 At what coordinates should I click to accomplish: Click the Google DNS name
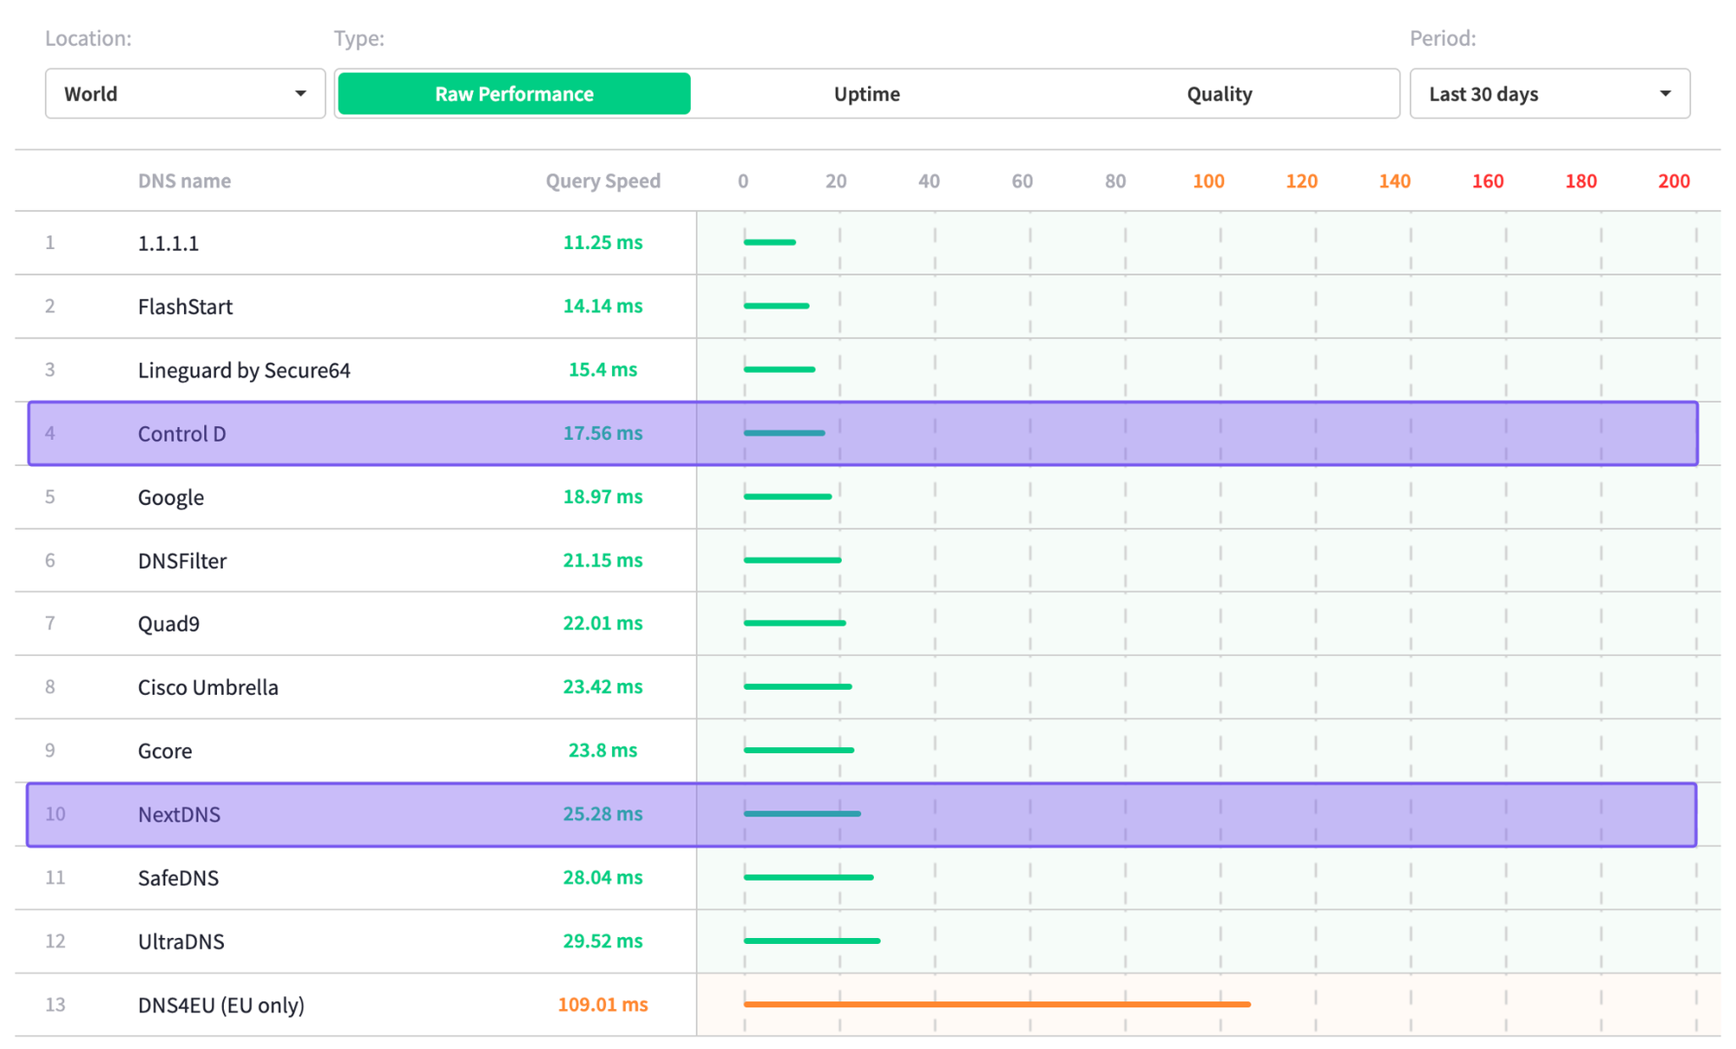171,497
